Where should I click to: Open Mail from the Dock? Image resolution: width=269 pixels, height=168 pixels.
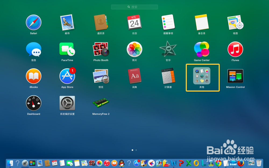pos(40,163)
